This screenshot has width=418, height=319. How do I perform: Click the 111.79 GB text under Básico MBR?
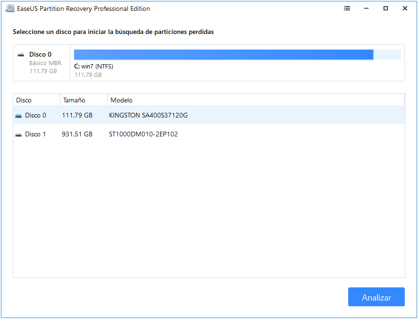43,71
